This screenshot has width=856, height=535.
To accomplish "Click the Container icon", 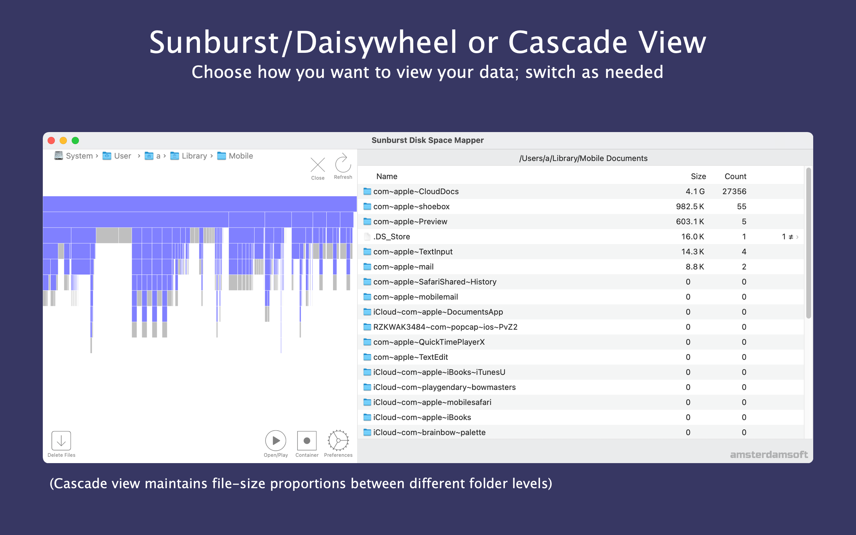I will (307, 440).
